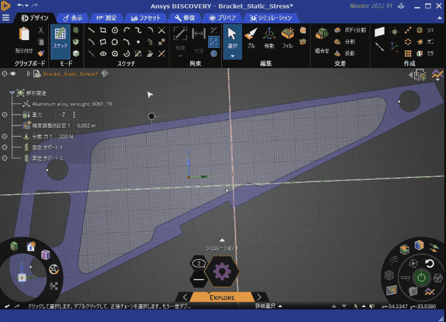Select the Spline sketch tool
446x322 pixels.
pos(138,30)
